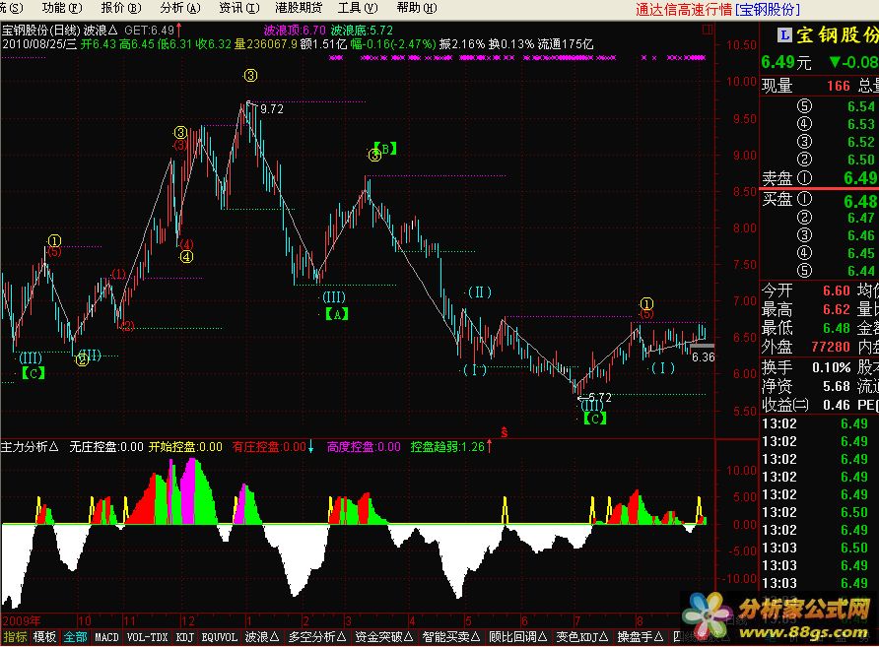Image resolution: width=879 pixels, height=647 pixels.
Task: Click the 今开 6.60 value
Action: click(x=837, y=291)
